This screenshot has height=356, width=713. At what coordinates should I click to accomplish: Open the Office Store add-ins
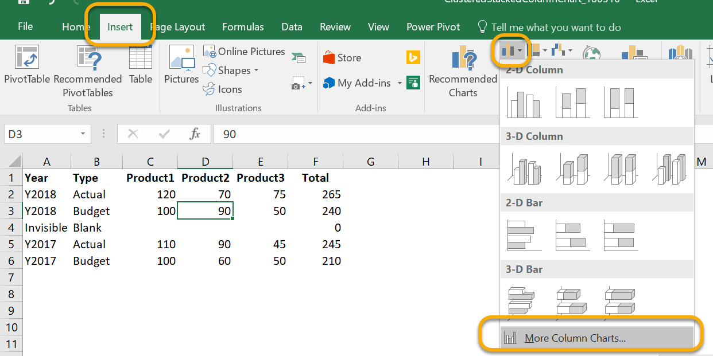[x=342, y=58]
